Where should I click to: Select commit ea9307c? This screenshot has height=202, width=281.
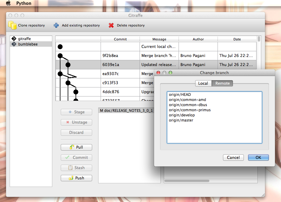pyautogui.click(x=120, y=74)
